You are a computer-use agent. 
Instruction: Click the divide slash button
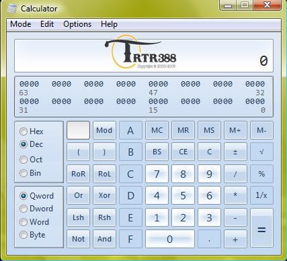235,174
